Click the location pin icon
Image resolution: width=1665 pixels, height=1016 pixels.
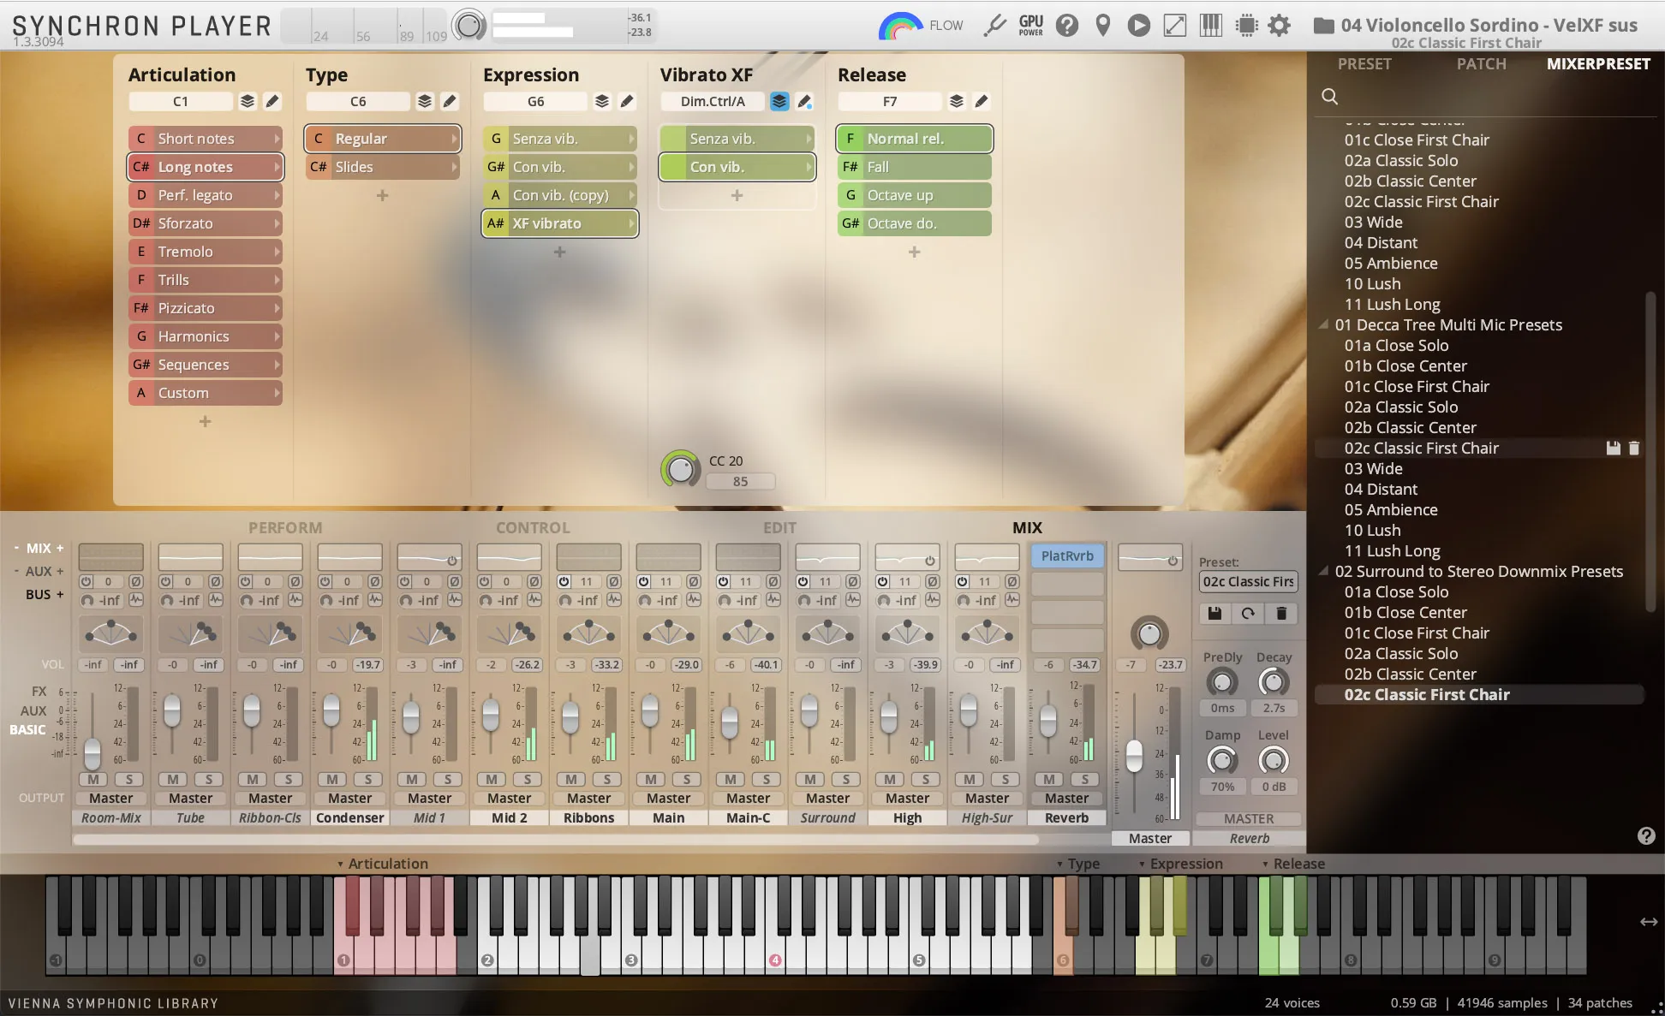click(x=1103, y=26)
